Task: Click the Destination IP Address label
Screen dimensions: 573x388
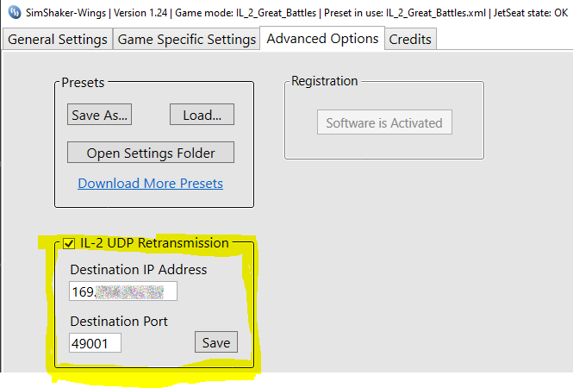Action: pyautogui.click(x=139, y=270)
